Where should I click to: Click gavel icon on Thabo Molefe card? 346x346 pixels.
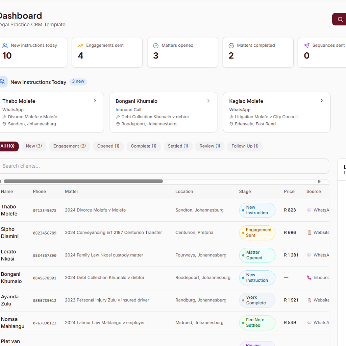4,117
